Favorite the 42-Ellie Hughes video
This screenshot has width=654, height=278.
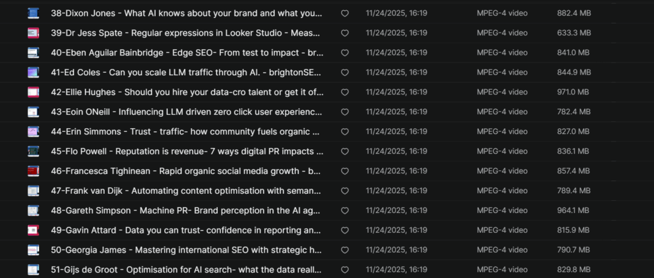(x=345, y=92)
